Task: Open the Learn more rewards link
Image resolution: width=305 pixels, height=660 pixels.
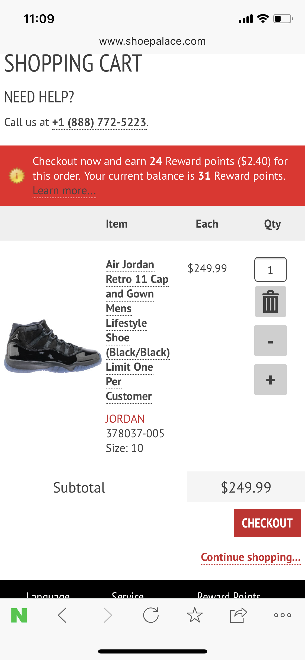Action: 64,191
